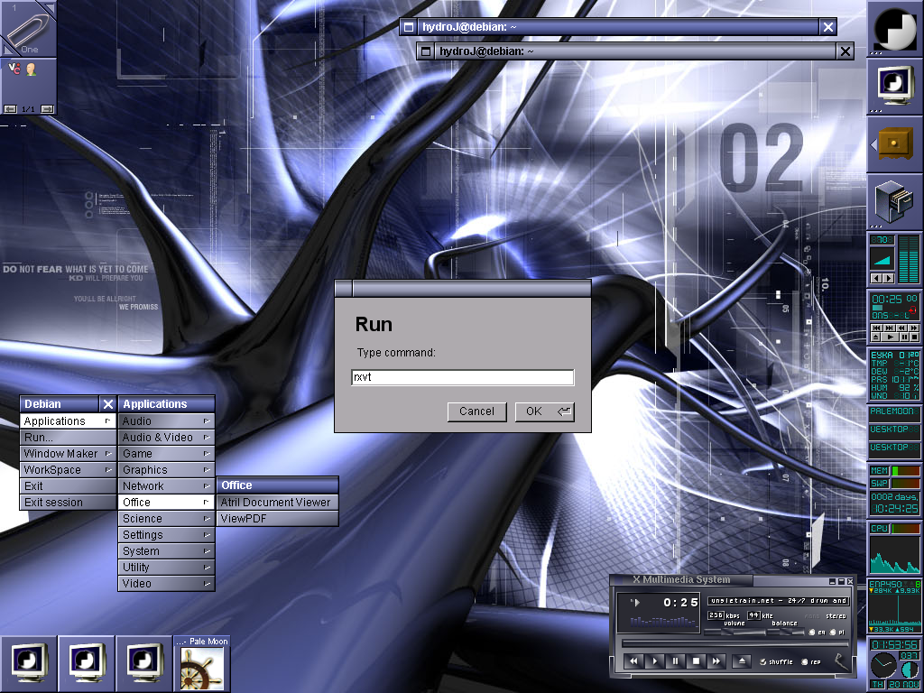The image size is (924, 693).
Task: Enable shuffle in XMMS
Action: 762,662
